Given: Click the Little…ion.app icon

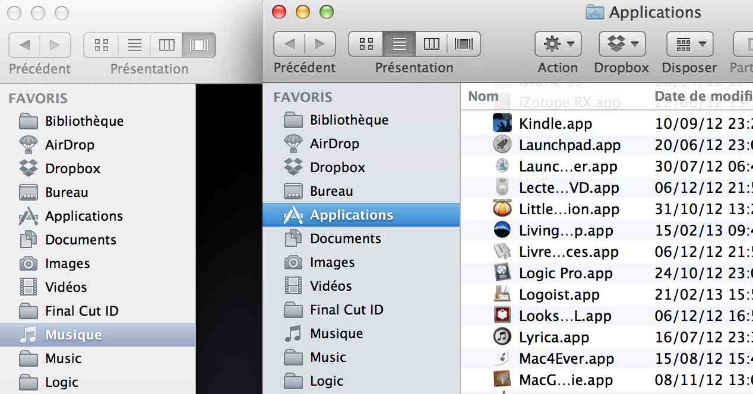Looking at the screenshot, I should pyautogui.click(x=502, y=209).
